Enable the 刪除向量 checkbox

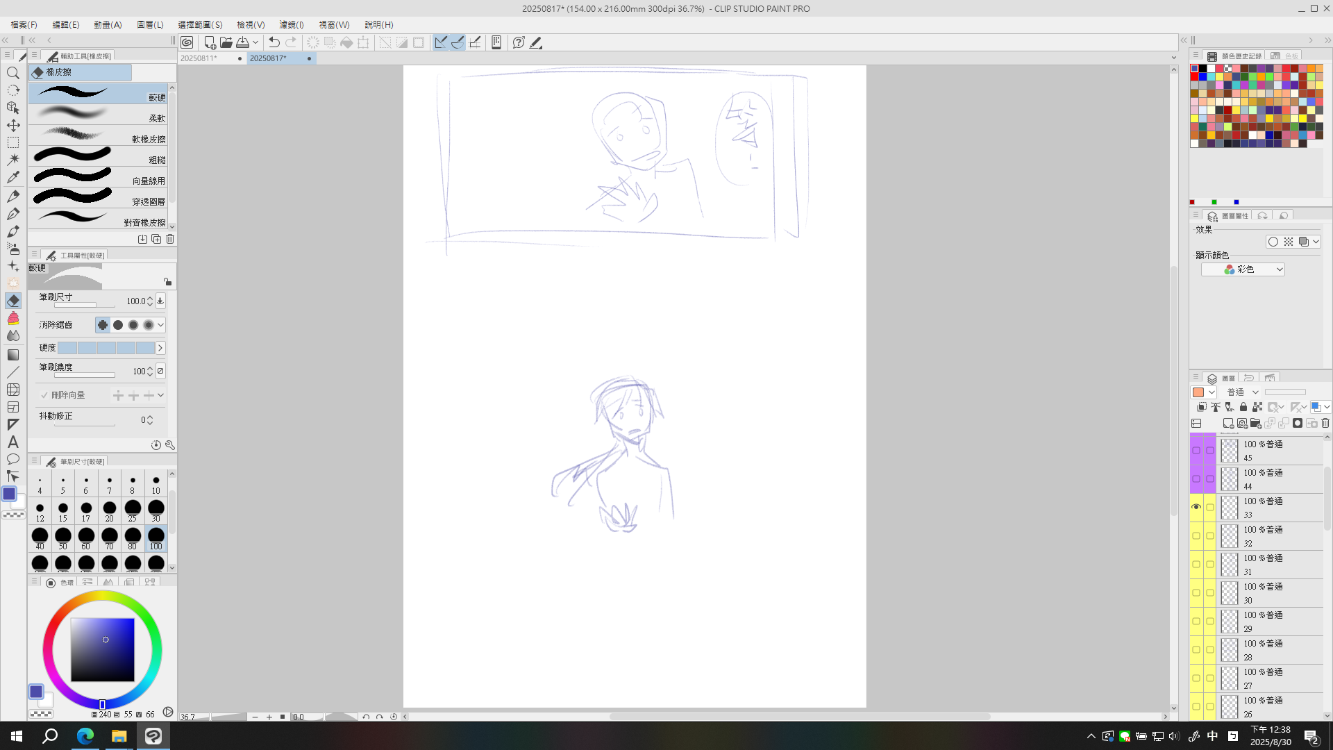pyautogui.click(x=44, y=395)
